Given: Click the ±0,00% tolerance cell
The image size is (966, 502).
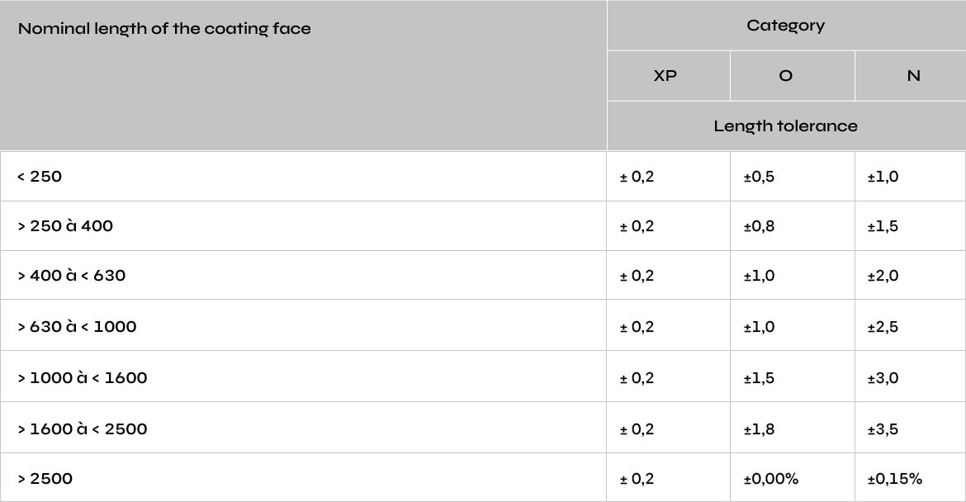Looking at the screenshot, I should (793, 478).
